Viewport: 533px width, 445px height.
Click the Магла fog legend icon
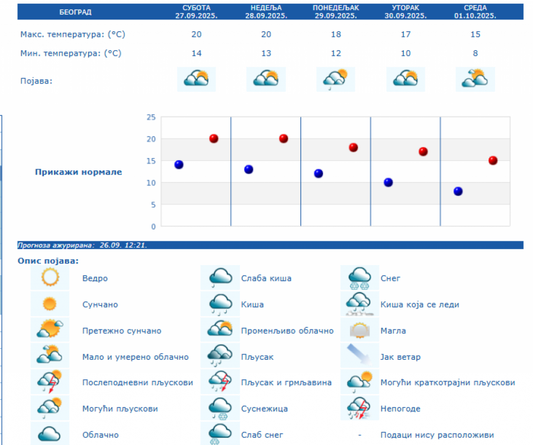coord(359,330)
